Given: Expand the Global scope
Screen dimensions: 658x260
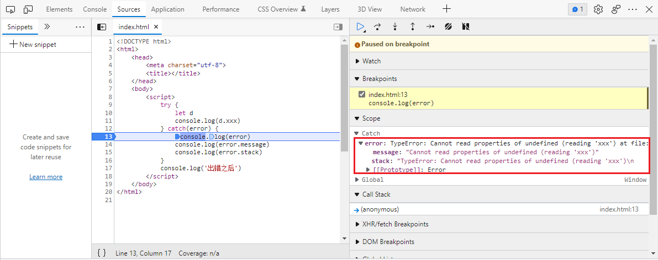Looking at the screenshot, I should (x=357, y=180).
